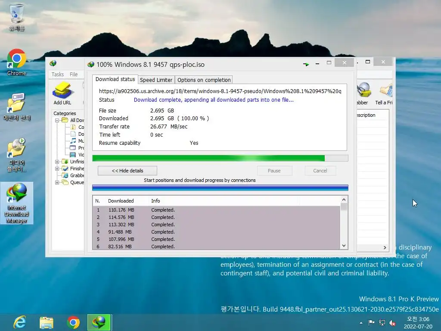Click the Add URL toolbar icon
The width and height of the screenshot is (441, 331).
[62, 94]
